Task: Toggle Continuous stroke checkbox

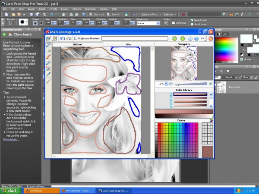Action: click(174, 23)
